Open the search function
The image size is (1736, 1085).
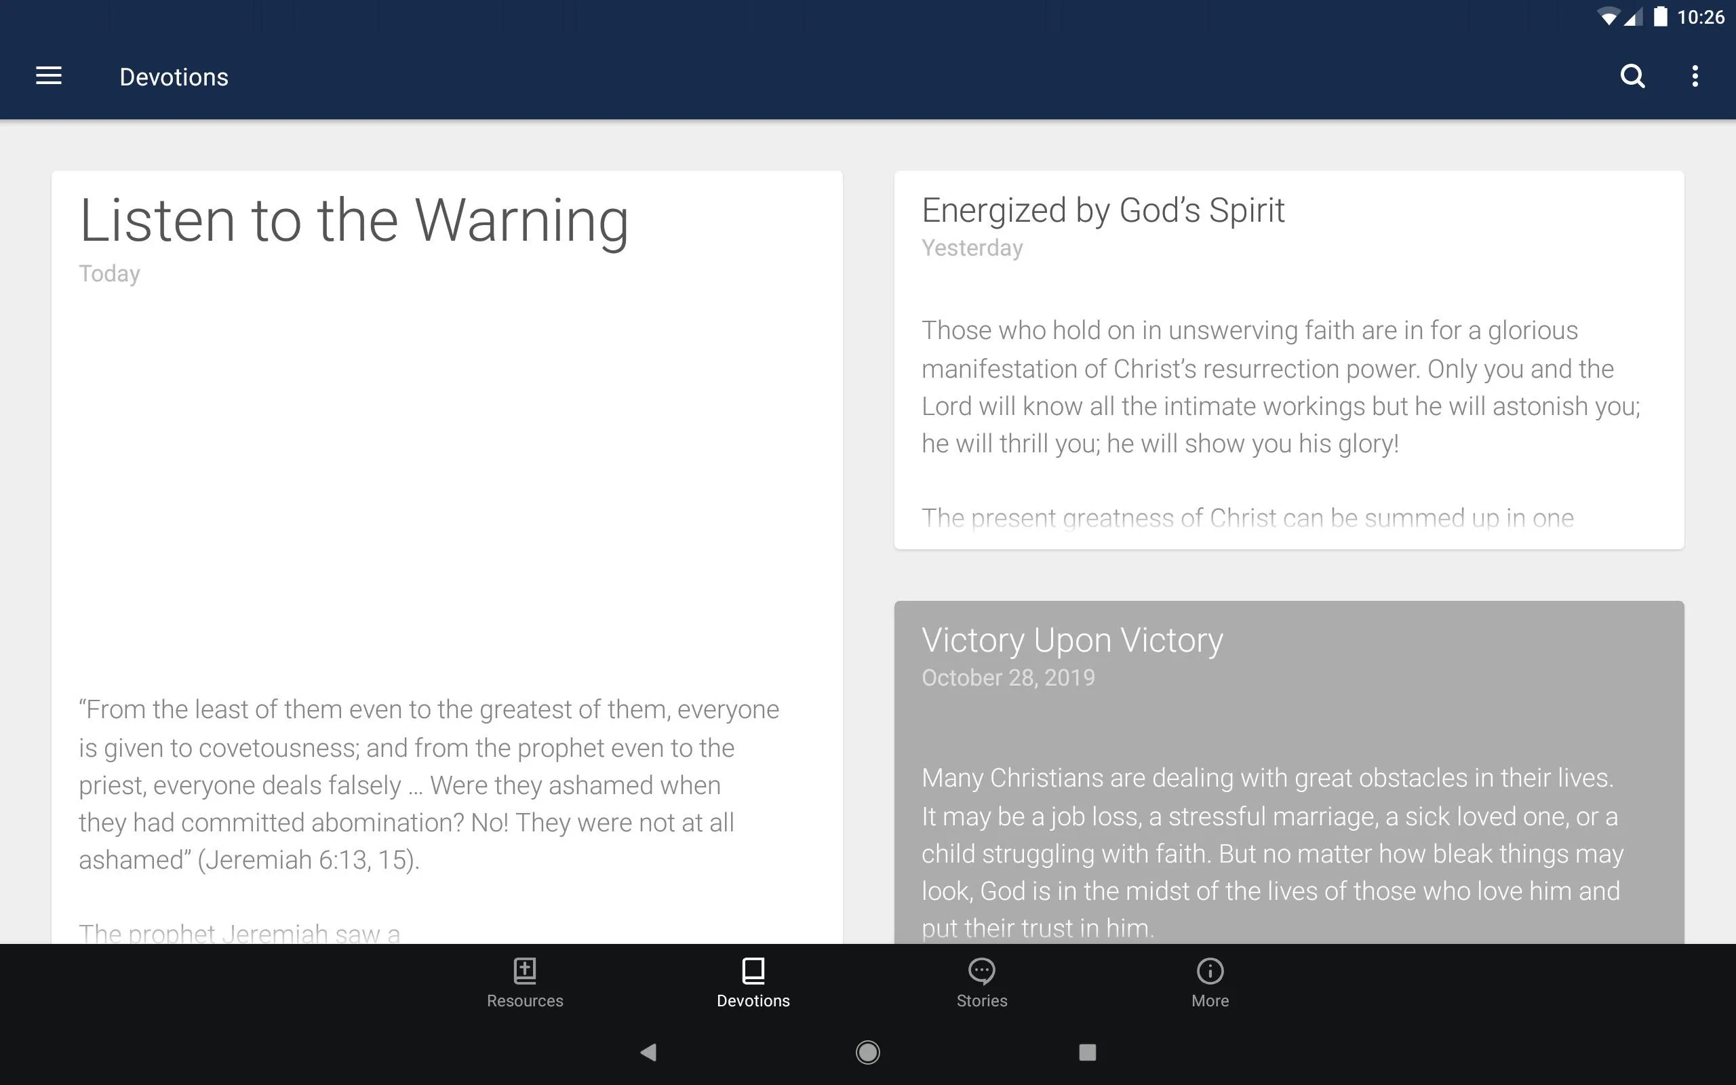(x=1632, y=76)
